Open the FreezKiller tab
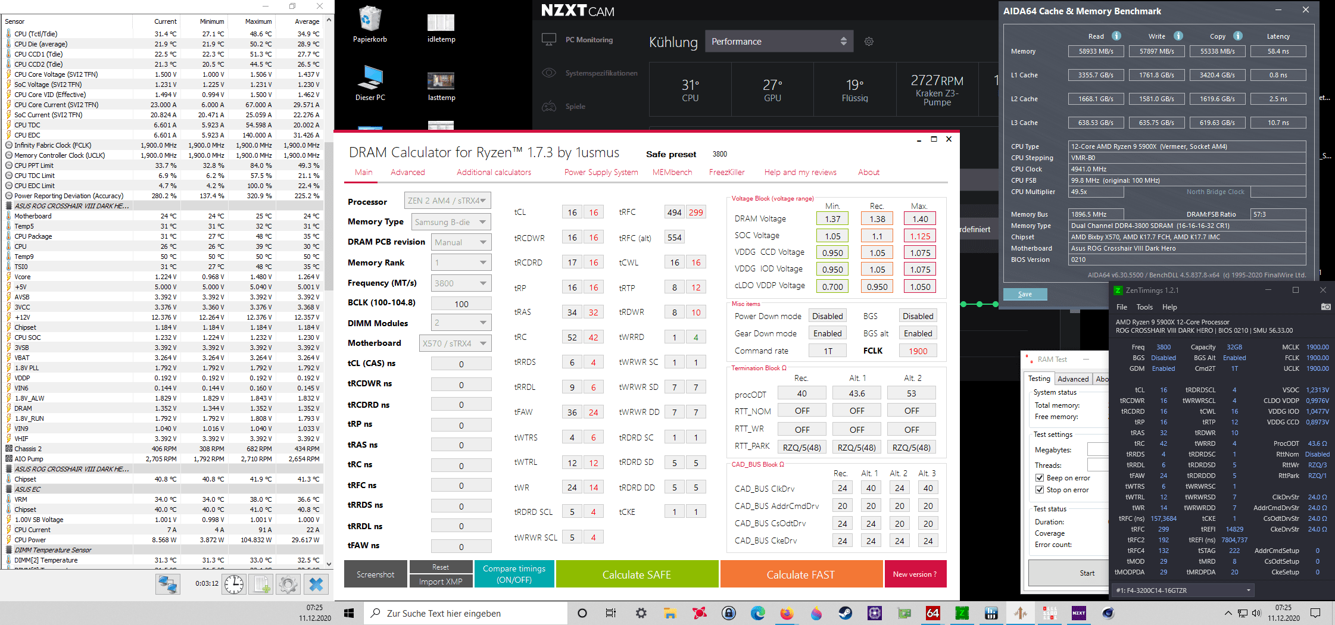Image resolution: width=1335 pixels, height=625 pixels. 727,173
